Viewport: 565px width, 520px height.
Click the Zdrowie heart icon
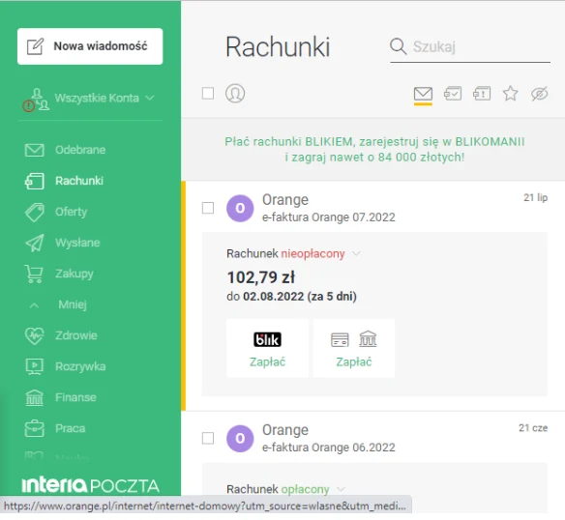tap(34, 335)
